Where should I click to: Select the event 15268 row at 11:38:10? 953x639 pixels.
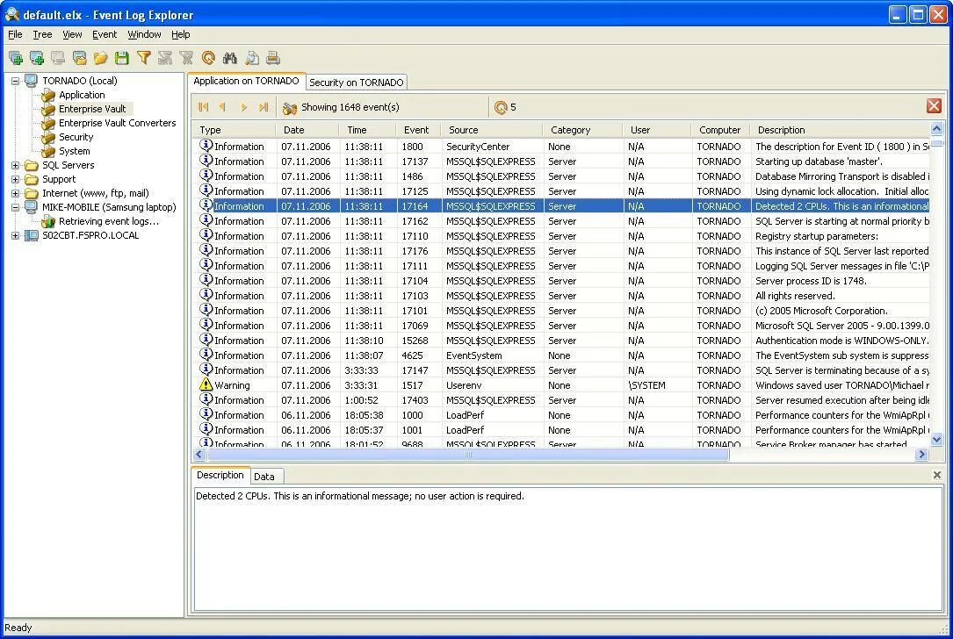(561, 341)
